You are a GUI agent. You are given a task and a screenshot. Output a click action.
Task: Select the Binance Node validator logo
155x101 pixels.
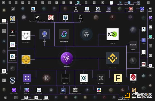click(x=112, y=58)
